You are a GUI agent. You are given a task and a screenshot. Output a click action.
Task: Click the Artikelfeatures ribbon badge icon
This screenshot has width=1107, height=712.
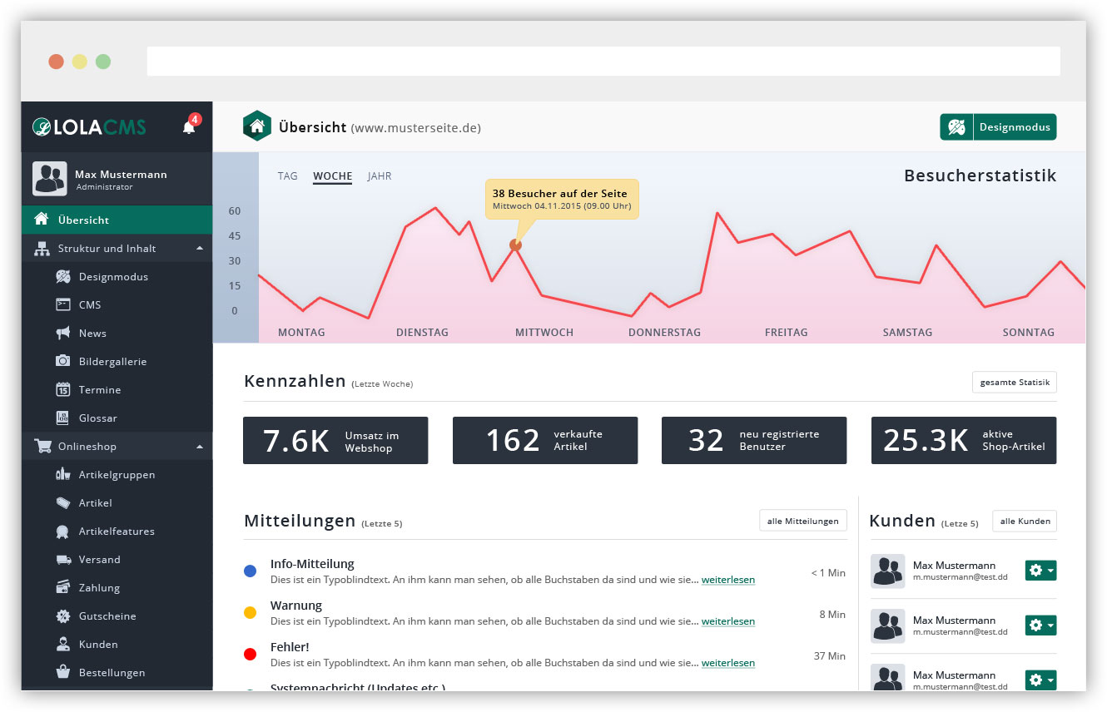click(x=63, y=532)
